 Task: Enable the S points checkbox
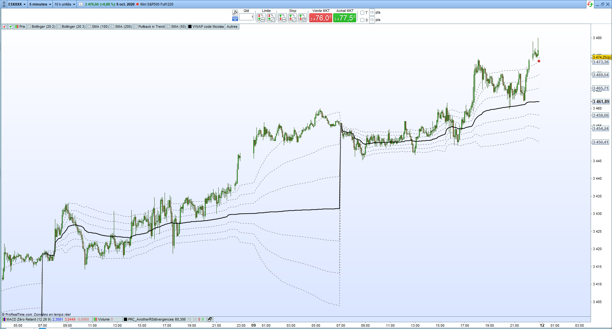362,20
